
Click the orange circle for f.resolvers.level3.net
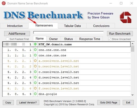pyautogui.click(x=35, y=88)
